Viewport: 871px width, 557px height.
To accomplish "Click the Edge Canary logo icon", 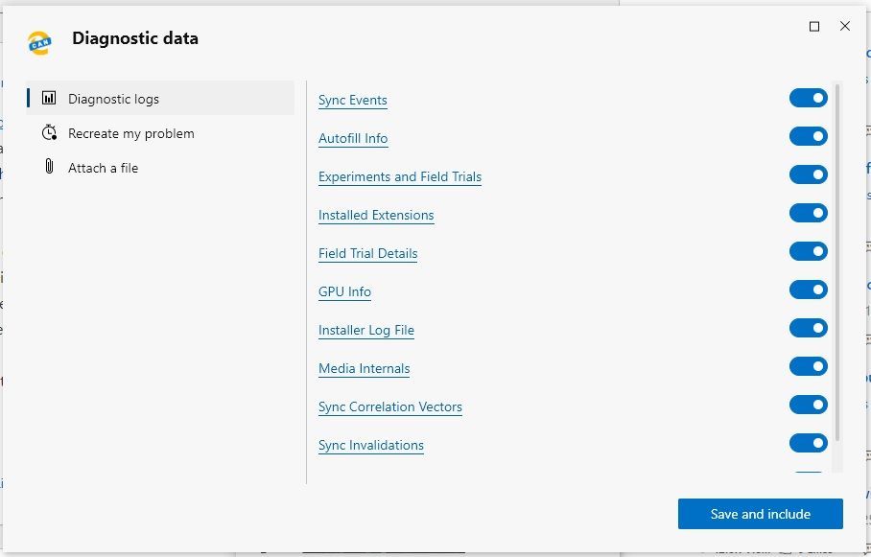I will tap(40, 43).
